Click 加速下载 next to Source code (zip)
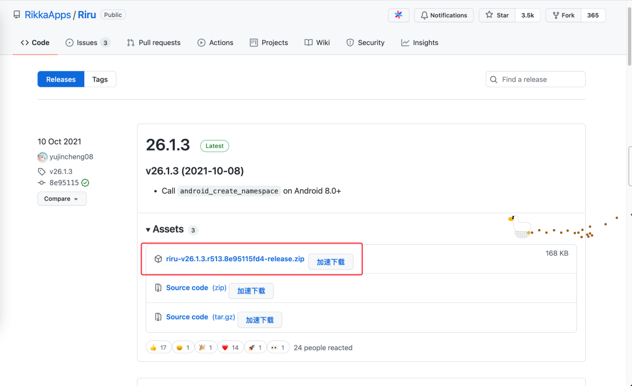The height and width of the screenshot is (386, 632). pyautogui.click(x=251, y=291)
